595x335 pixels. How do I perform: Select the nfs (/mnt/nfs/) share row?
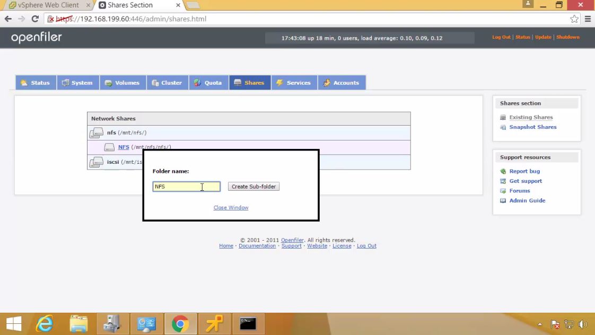(x=249, y=133)
